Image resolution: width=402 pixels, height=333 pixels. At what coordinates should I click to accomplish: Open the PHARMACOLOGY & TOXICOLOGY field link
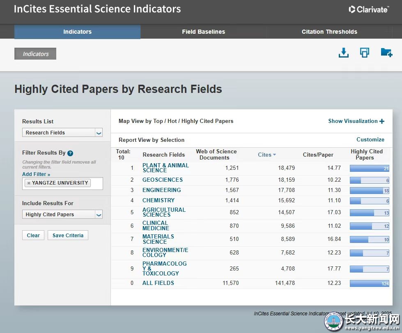pyautogui.click(x=165, y=268)
